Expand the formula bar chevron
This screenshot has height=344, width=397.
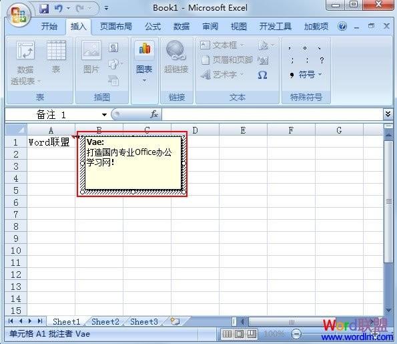click(388, 114)
